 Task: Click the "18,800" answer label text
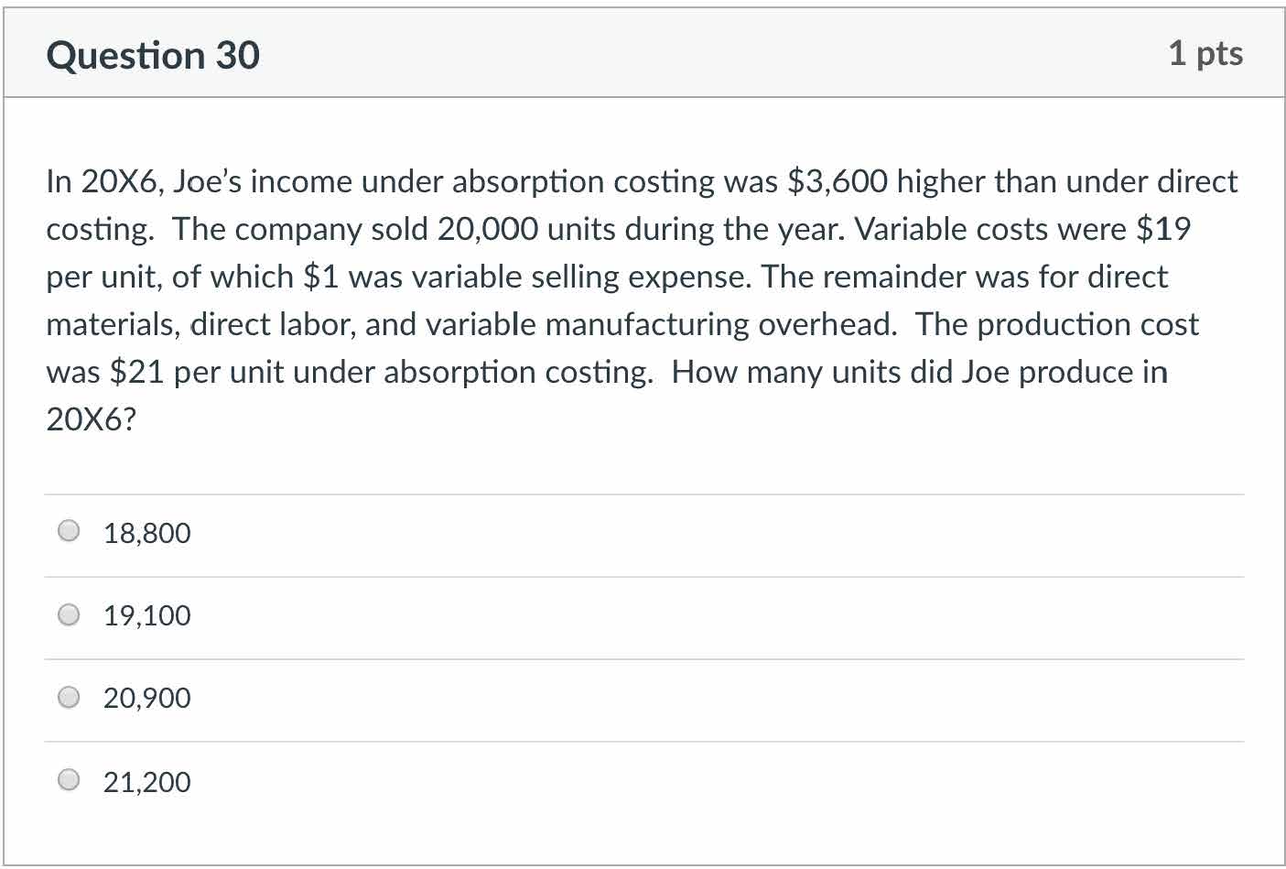click(146, 533)
